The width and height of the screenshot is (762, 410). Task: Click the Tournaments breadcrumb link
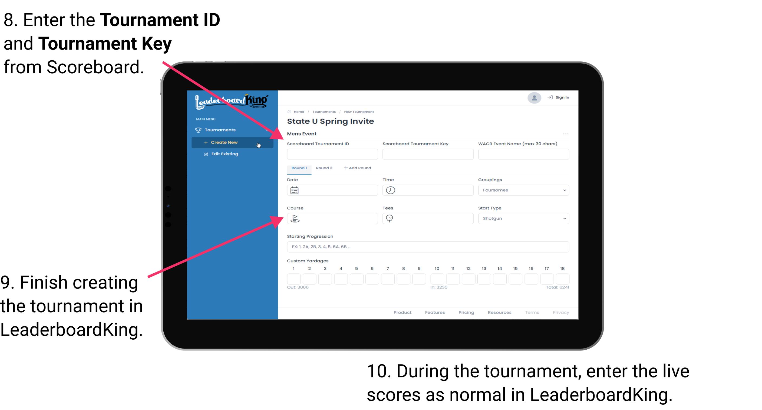[323, 111]
